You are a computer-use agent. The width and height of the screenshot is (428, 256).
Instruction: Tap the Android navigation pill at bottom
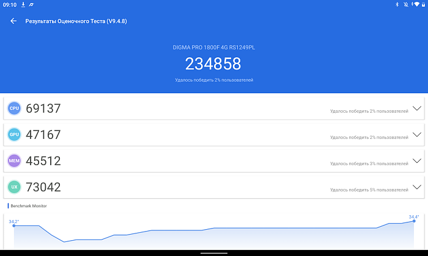coord(214,253)
